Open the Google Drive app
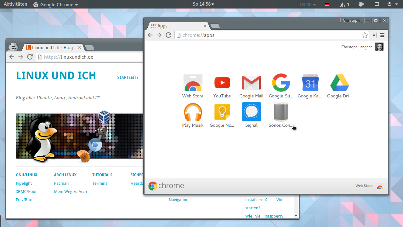 [x=339, y=86]
